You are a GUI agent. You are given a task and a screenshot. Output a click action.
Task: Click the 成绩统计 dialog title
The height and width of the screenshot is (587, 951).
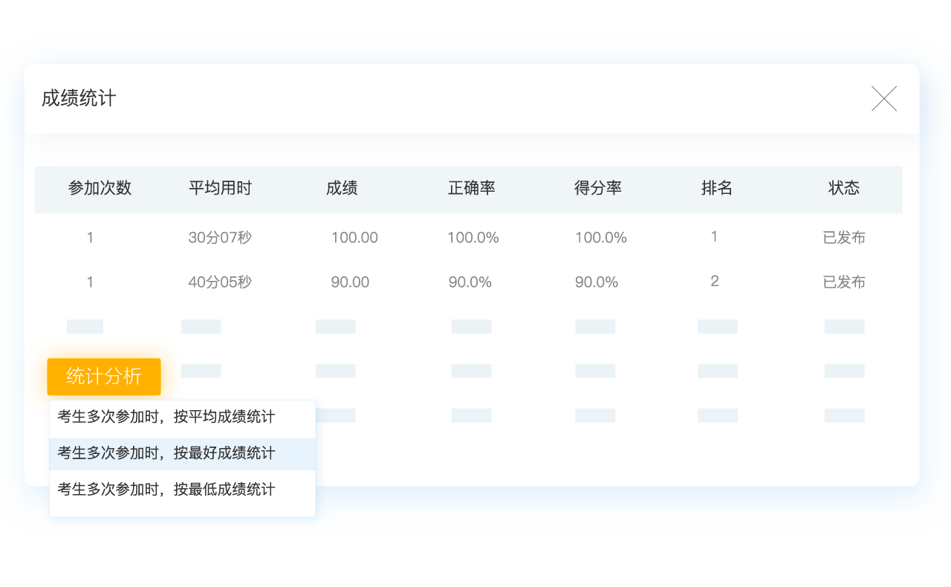pos(79,99)
